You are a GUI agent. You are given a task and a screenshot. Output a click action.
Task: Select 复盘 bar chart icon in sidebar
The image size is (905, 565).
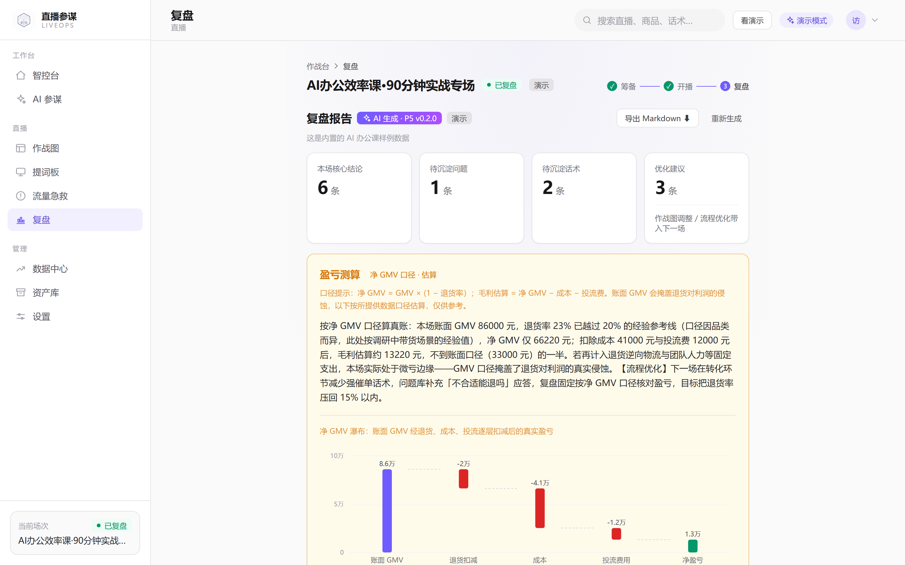click(21, 220)
